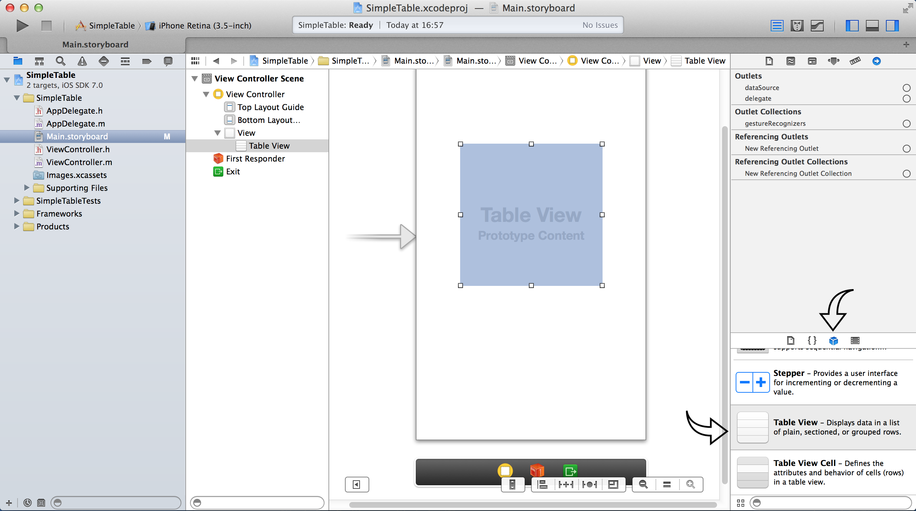Collapse the SimpleTable project root
The image size is (916, 511).
7,80
